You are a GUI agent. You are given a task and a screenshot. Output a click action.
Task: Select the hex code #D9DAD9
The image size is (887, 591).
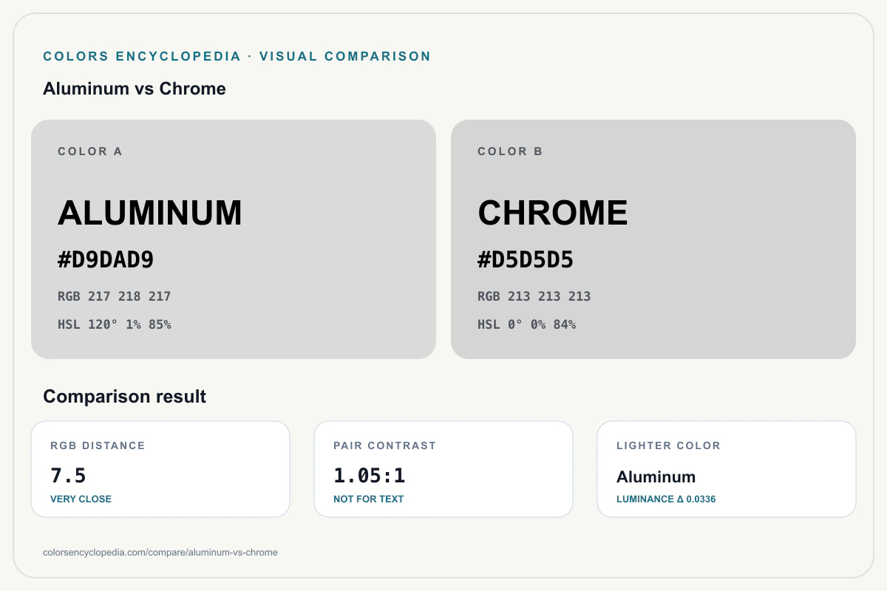(106, 260)
